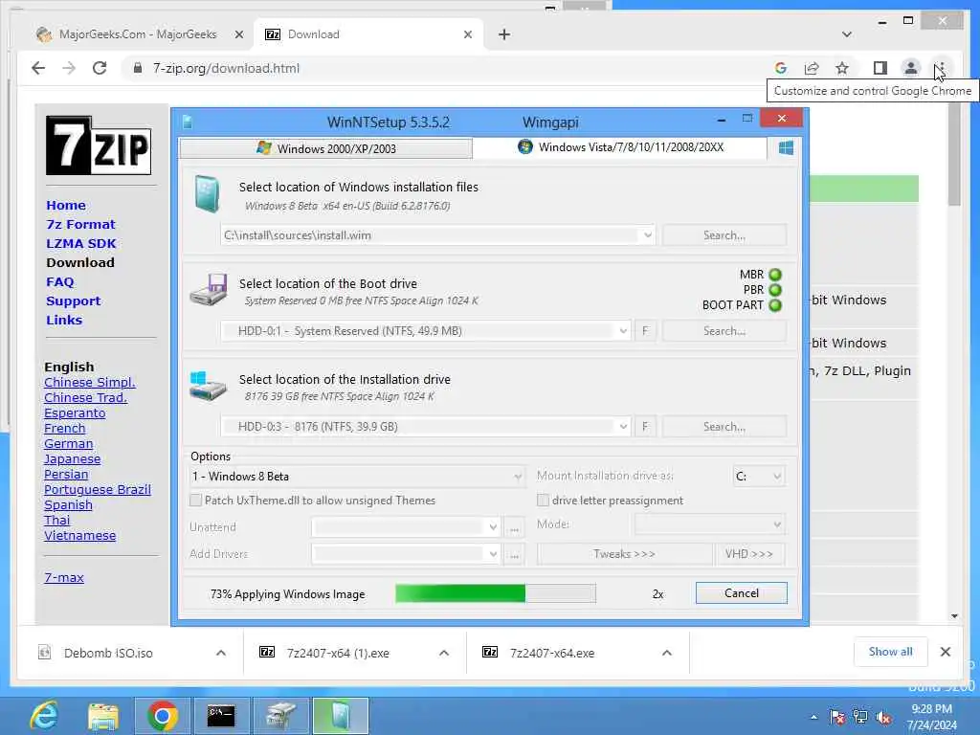Open the Chrome side panel icon

pyautogui.click(x=880, y=68)
